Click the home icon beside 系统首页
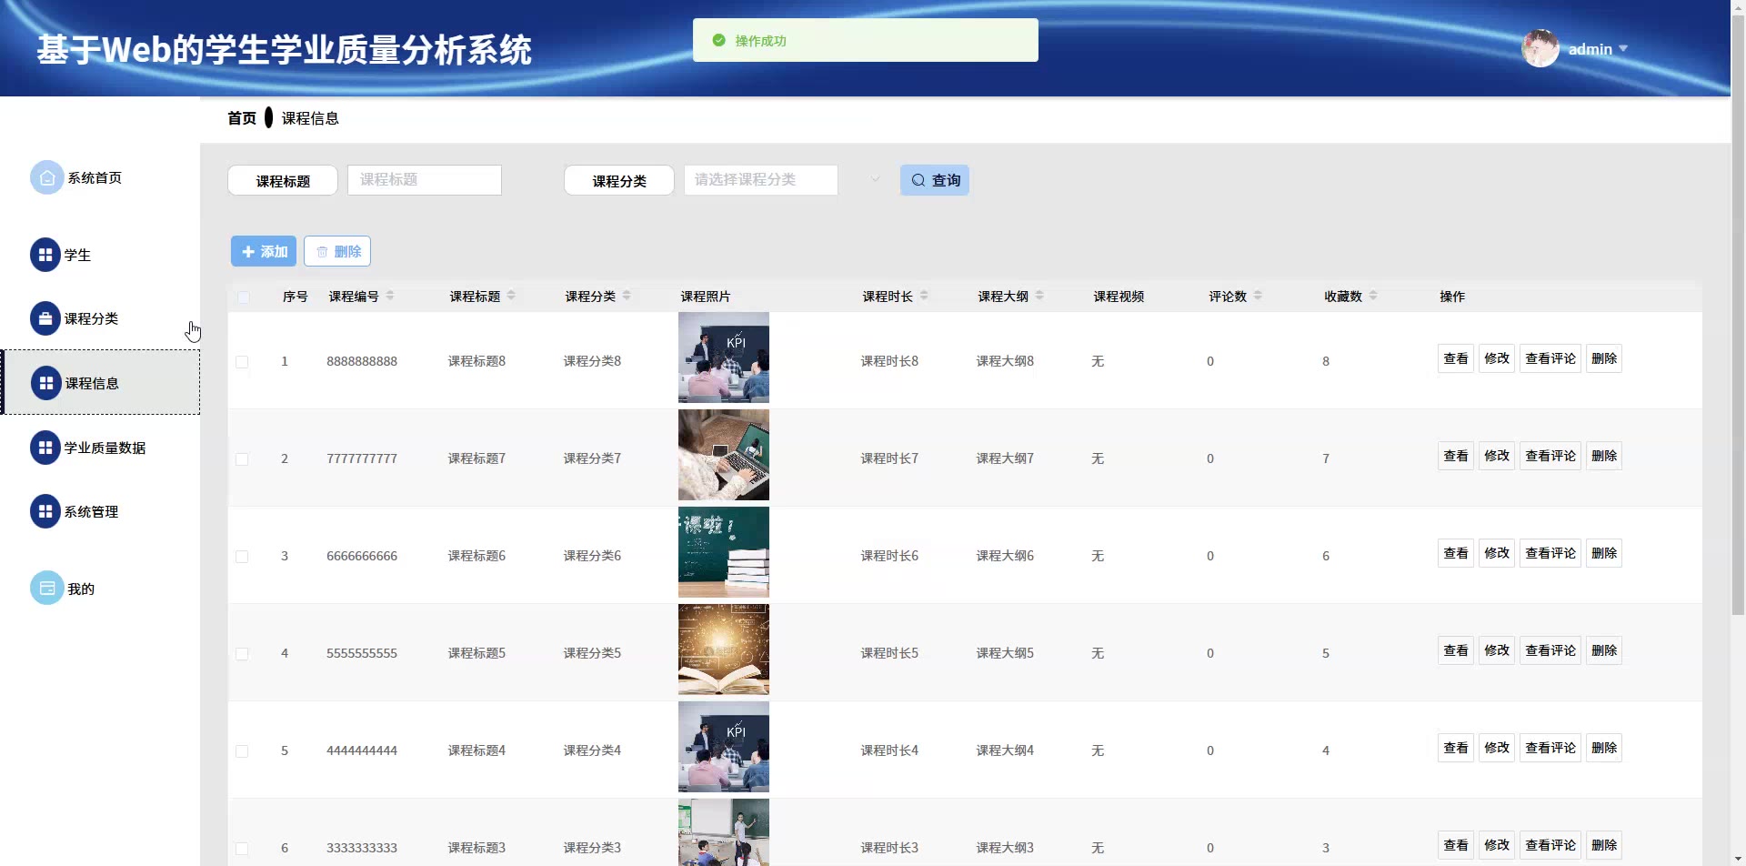1746x866 pixels. tap(46, 178)
